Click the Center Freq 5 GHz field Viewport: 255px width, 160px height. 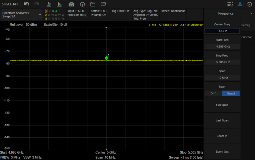pos(222,31)
